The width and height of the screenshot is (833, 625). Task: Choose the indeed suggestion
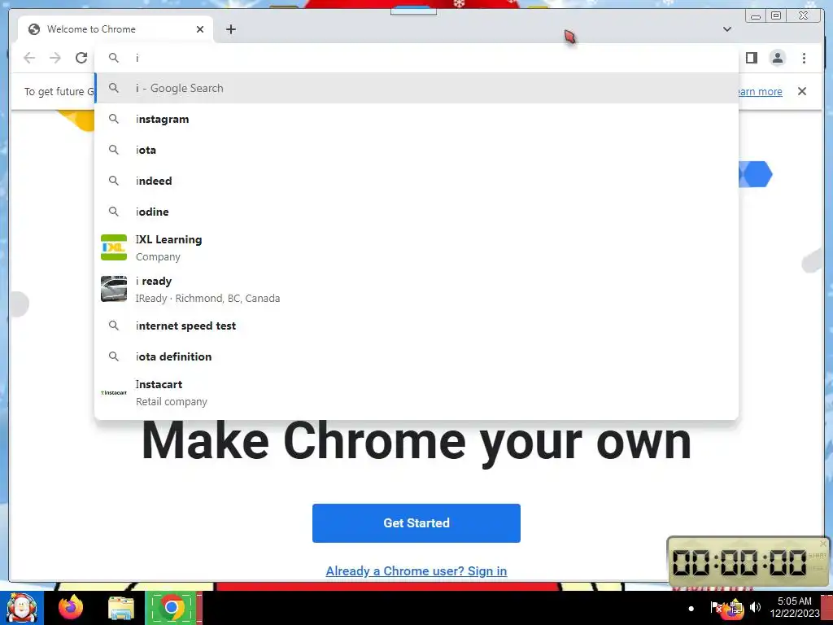point(416,181)
